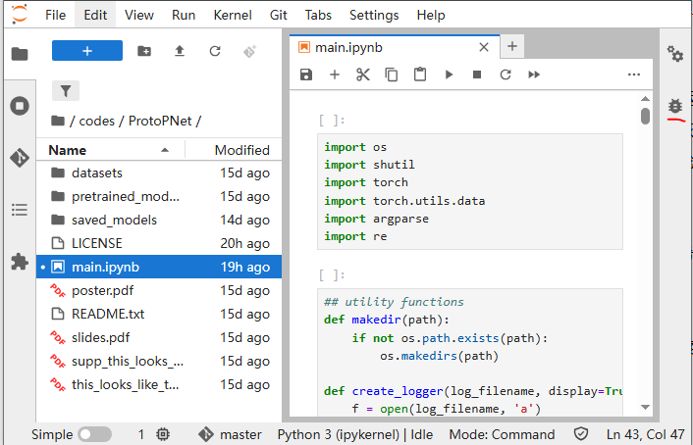Restart the kernel from the toolbar
The height and width of the screenshot is (445, 693).
pos(506,74)
